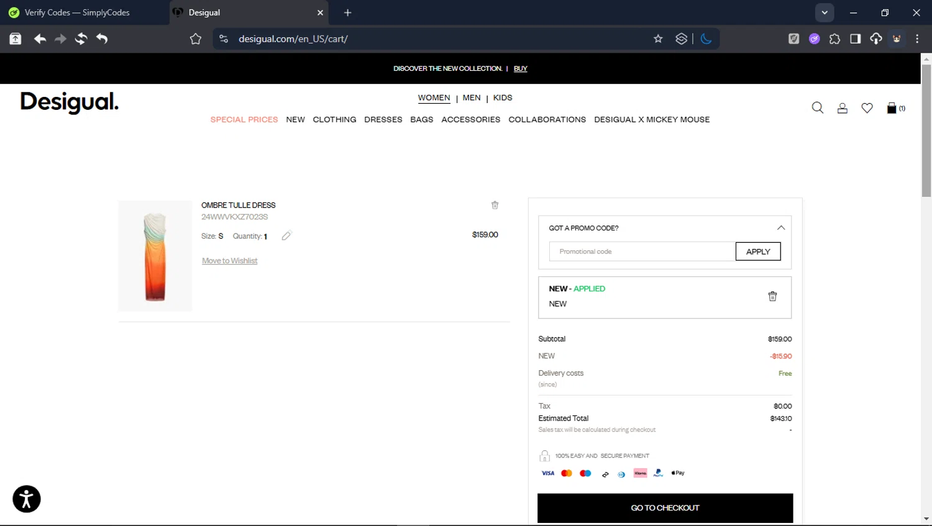Click the page vertical scrollbar
This screenshot has height=526, width=932.
[x=926, y=130]
